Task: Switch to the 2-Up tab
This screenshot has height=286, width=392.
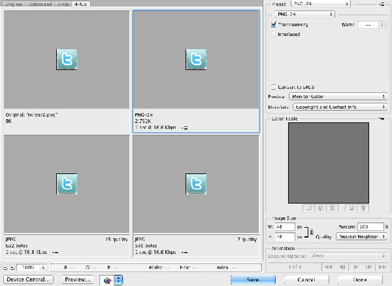Action: [63, 4]
